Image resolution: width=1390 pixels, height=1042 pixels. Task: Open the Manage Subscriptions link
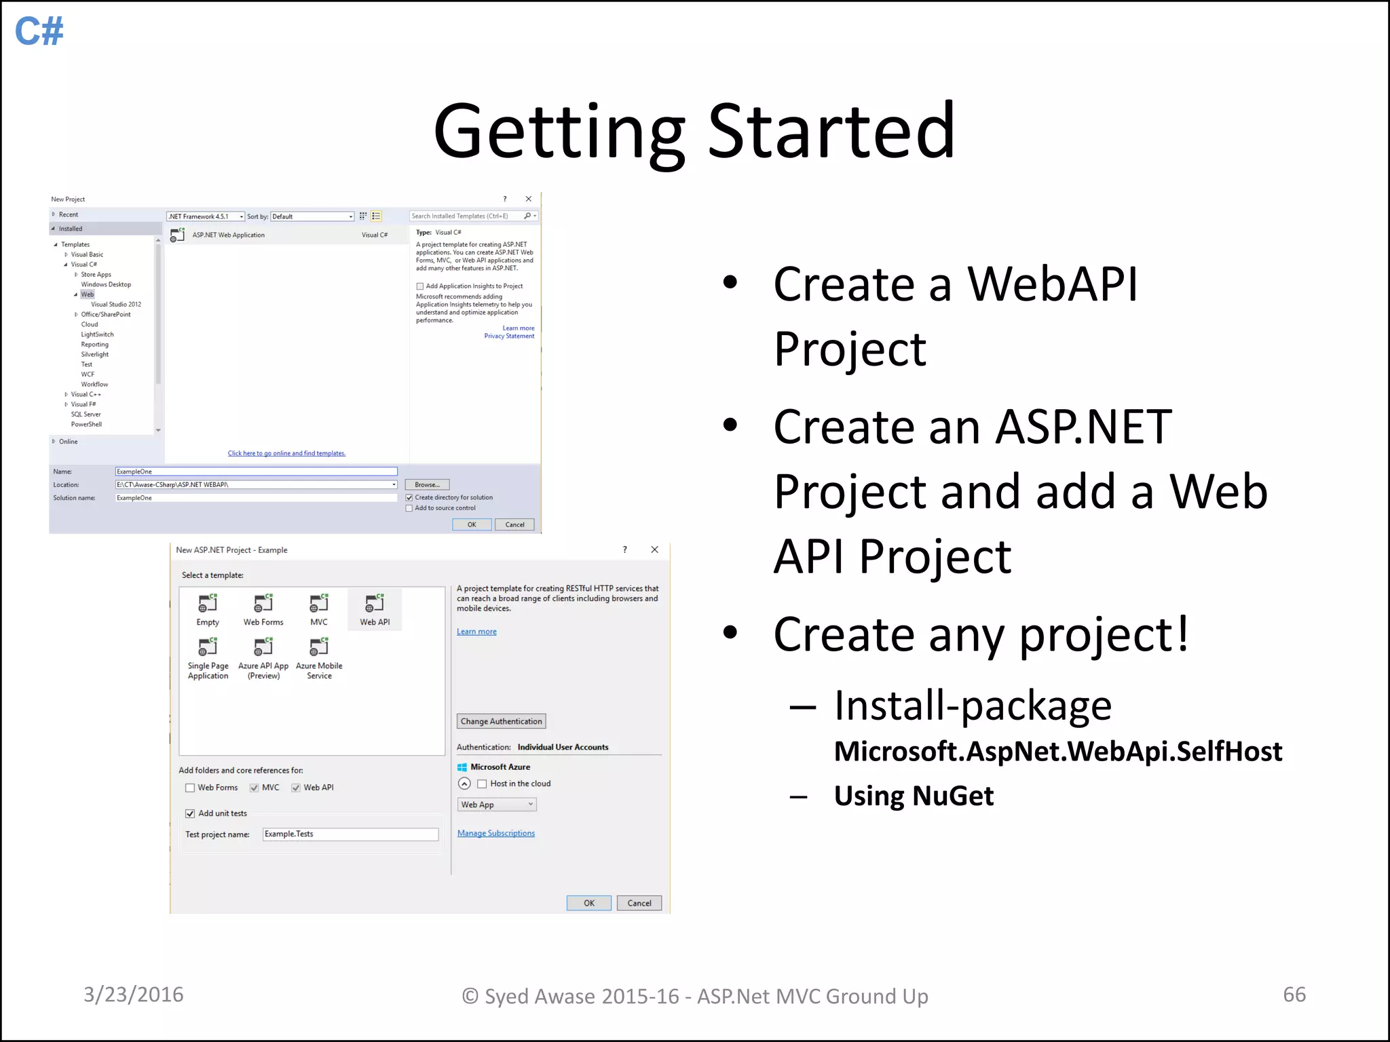(496, 833)
